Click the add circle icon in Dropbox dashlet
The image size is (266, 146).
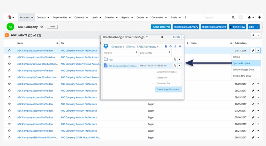click(x=171, y=46)
